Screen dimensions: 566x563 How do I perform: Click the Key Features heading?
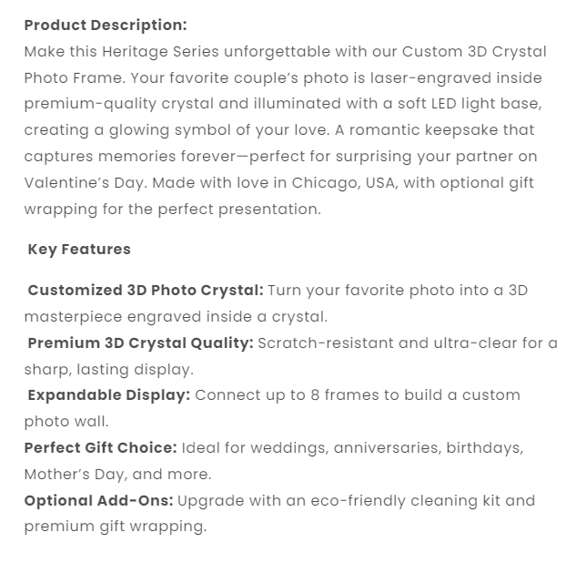79,249
